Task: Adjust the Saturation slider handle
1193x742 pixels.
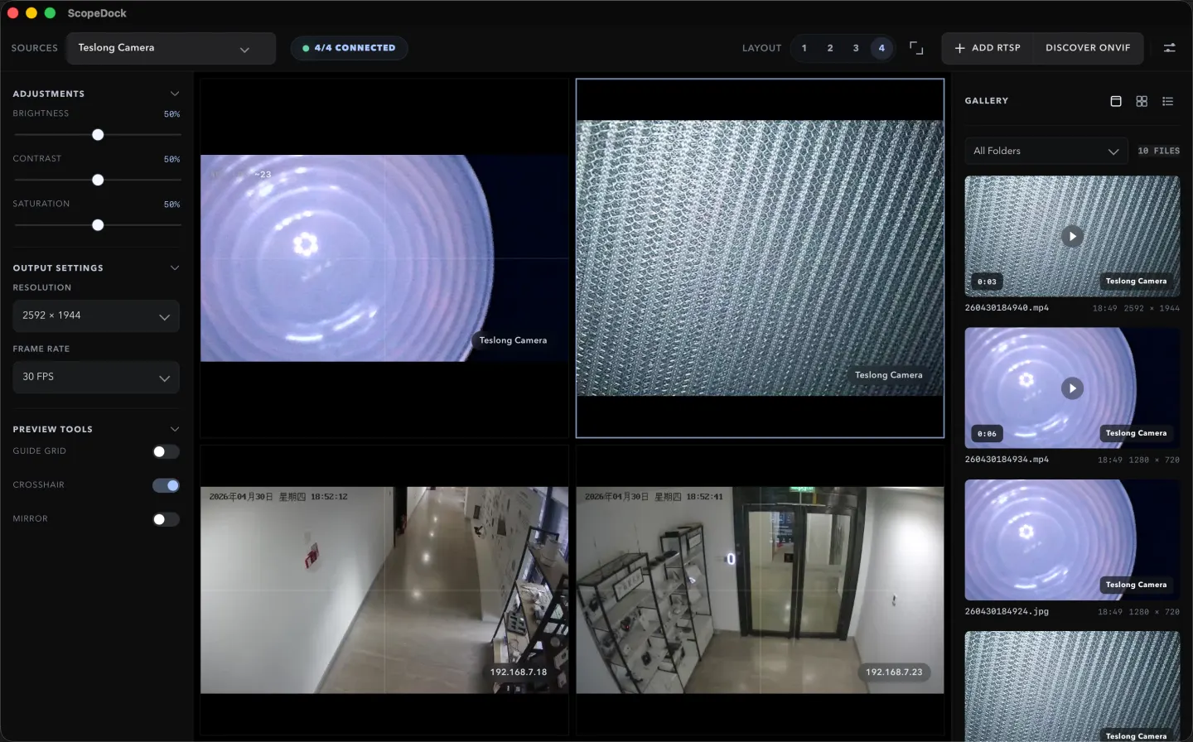Action: 98,225
